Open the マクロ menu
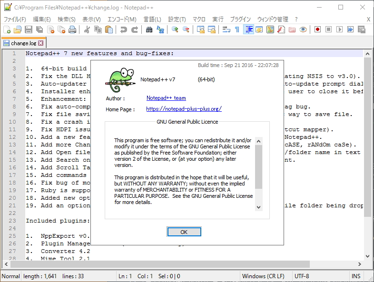This screenshot has height=282, width=374. pos(199,19)
